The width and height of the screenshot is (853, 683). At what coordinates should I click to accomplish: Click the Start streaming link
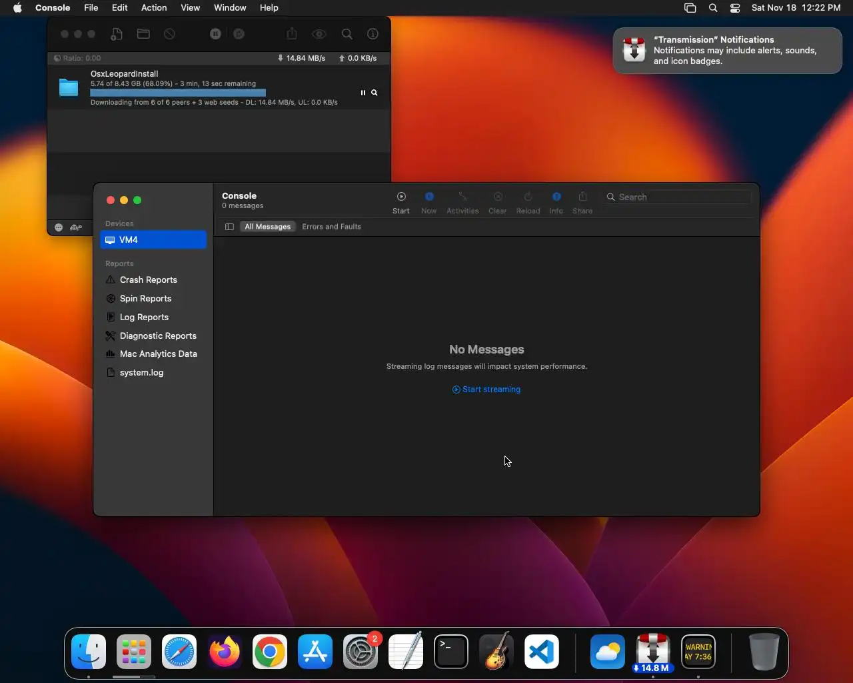[x=486, y=390]
